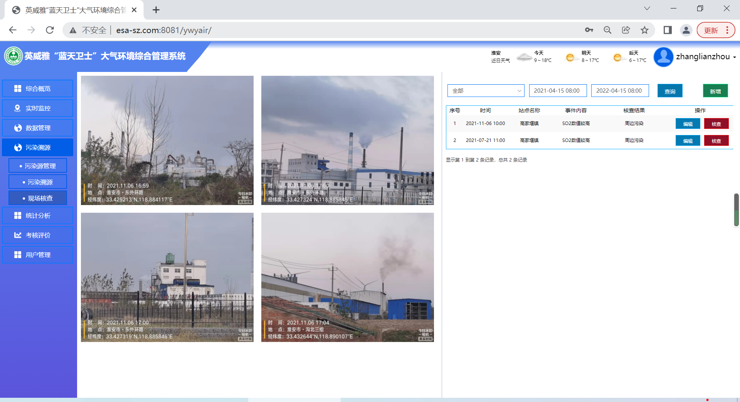Open the 全部 filter dropdown
Image resolution: width=740 pixels, height=402 pixels.
pos(486,91)
